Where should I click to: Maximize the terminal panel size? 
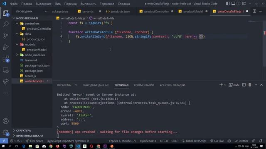[x=256, y=85]
